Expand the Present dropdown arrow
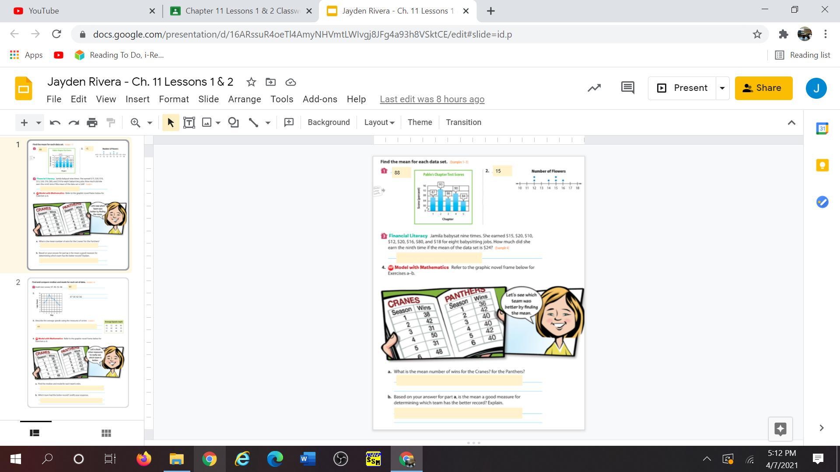The image size is (840, 472). coord(722,88)
